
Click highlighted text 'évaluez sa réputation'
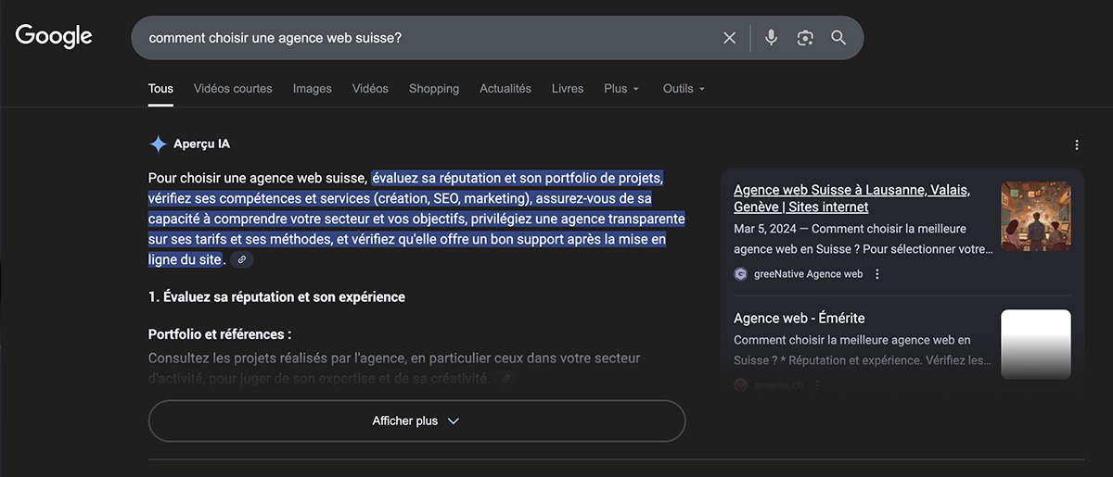pyautogui.click(x=436, y=178)
